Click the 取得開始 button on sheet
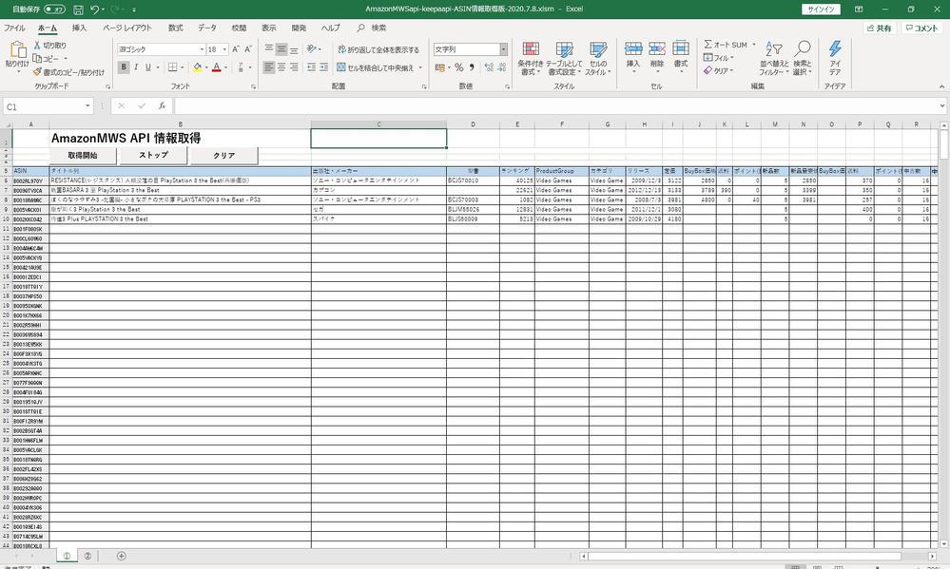Viewport: 950px width, 569px height. 83,156
